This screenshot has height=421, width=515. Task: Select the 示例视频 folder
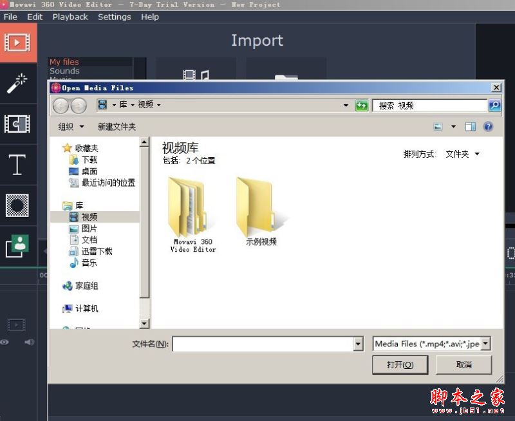(x=261, y=211)
